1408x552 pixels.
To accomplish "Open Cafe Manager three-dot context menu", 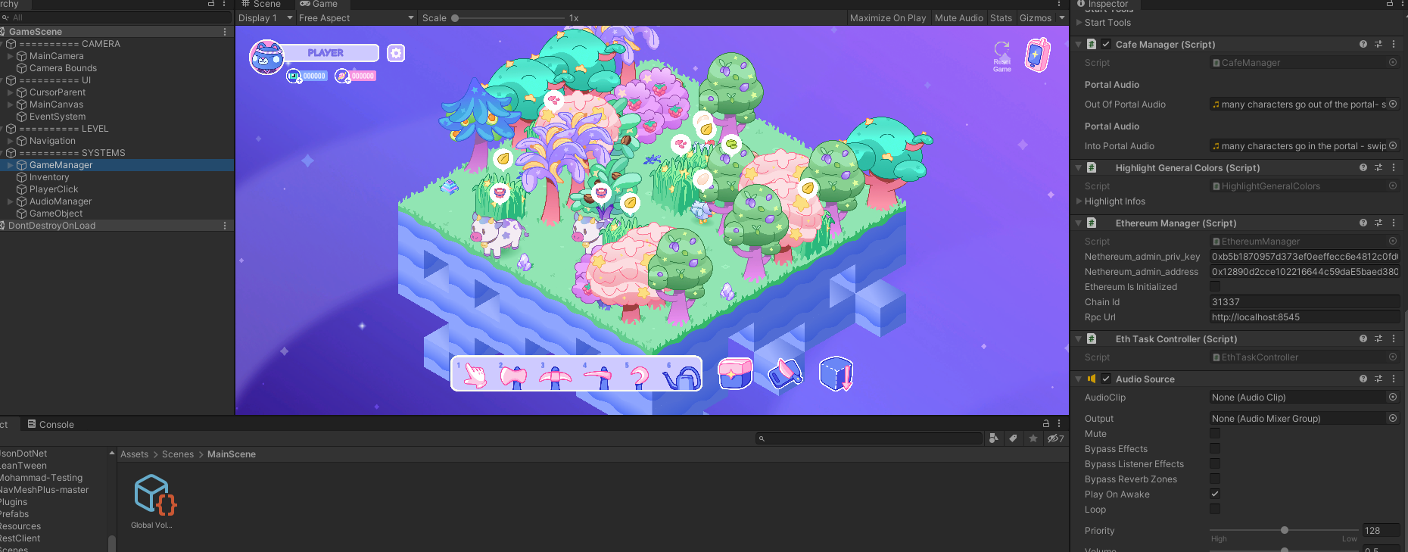I will pyautogui.click(x=1394, y=45).
